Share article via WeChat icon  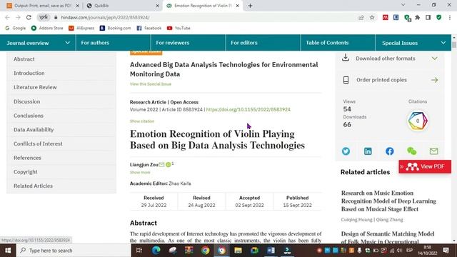(411, 151)
